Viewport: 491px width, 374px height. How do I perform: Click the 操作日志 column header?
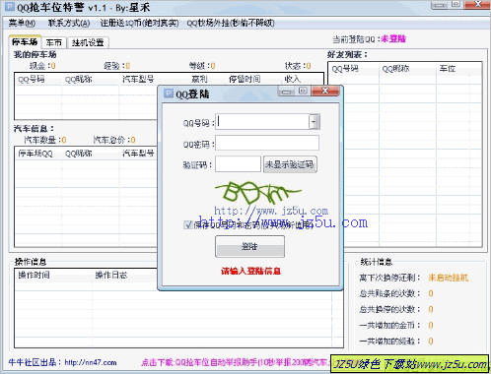(x=110, y=275)
